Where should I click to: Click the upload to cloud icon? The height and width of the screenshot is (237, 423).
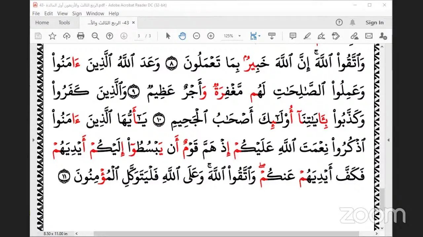pyautogui.click(x=67, y=36)
